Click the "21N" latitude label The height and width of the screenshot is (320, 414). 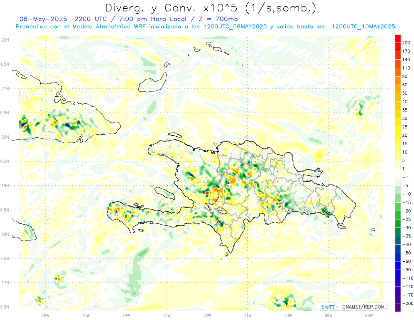click(5, 88)
